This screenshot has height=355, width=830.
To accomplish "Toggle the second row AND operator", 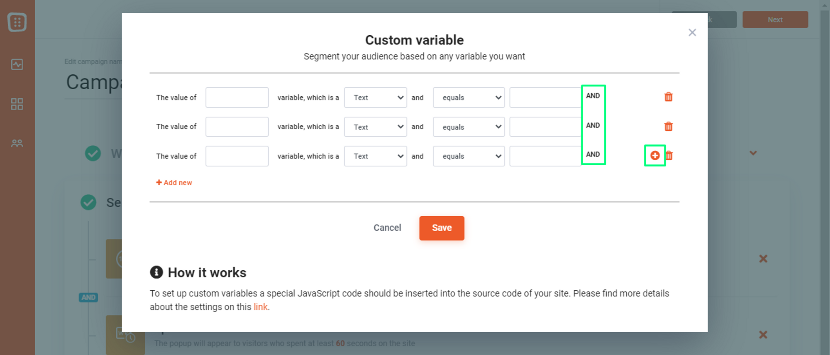I will [593, 125].
